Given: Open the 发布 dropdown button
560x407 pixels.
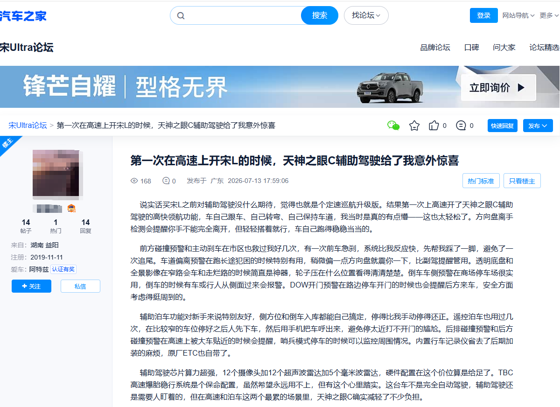Looking at the screenshot, I should click(538, 126).
